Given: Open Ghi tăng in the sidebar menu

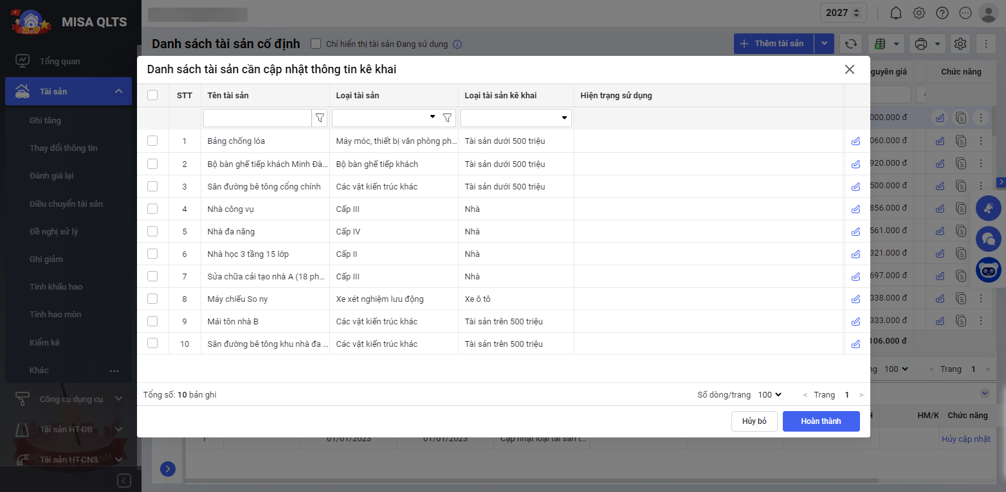Looking at the screenshot, I should coord(45,120).
